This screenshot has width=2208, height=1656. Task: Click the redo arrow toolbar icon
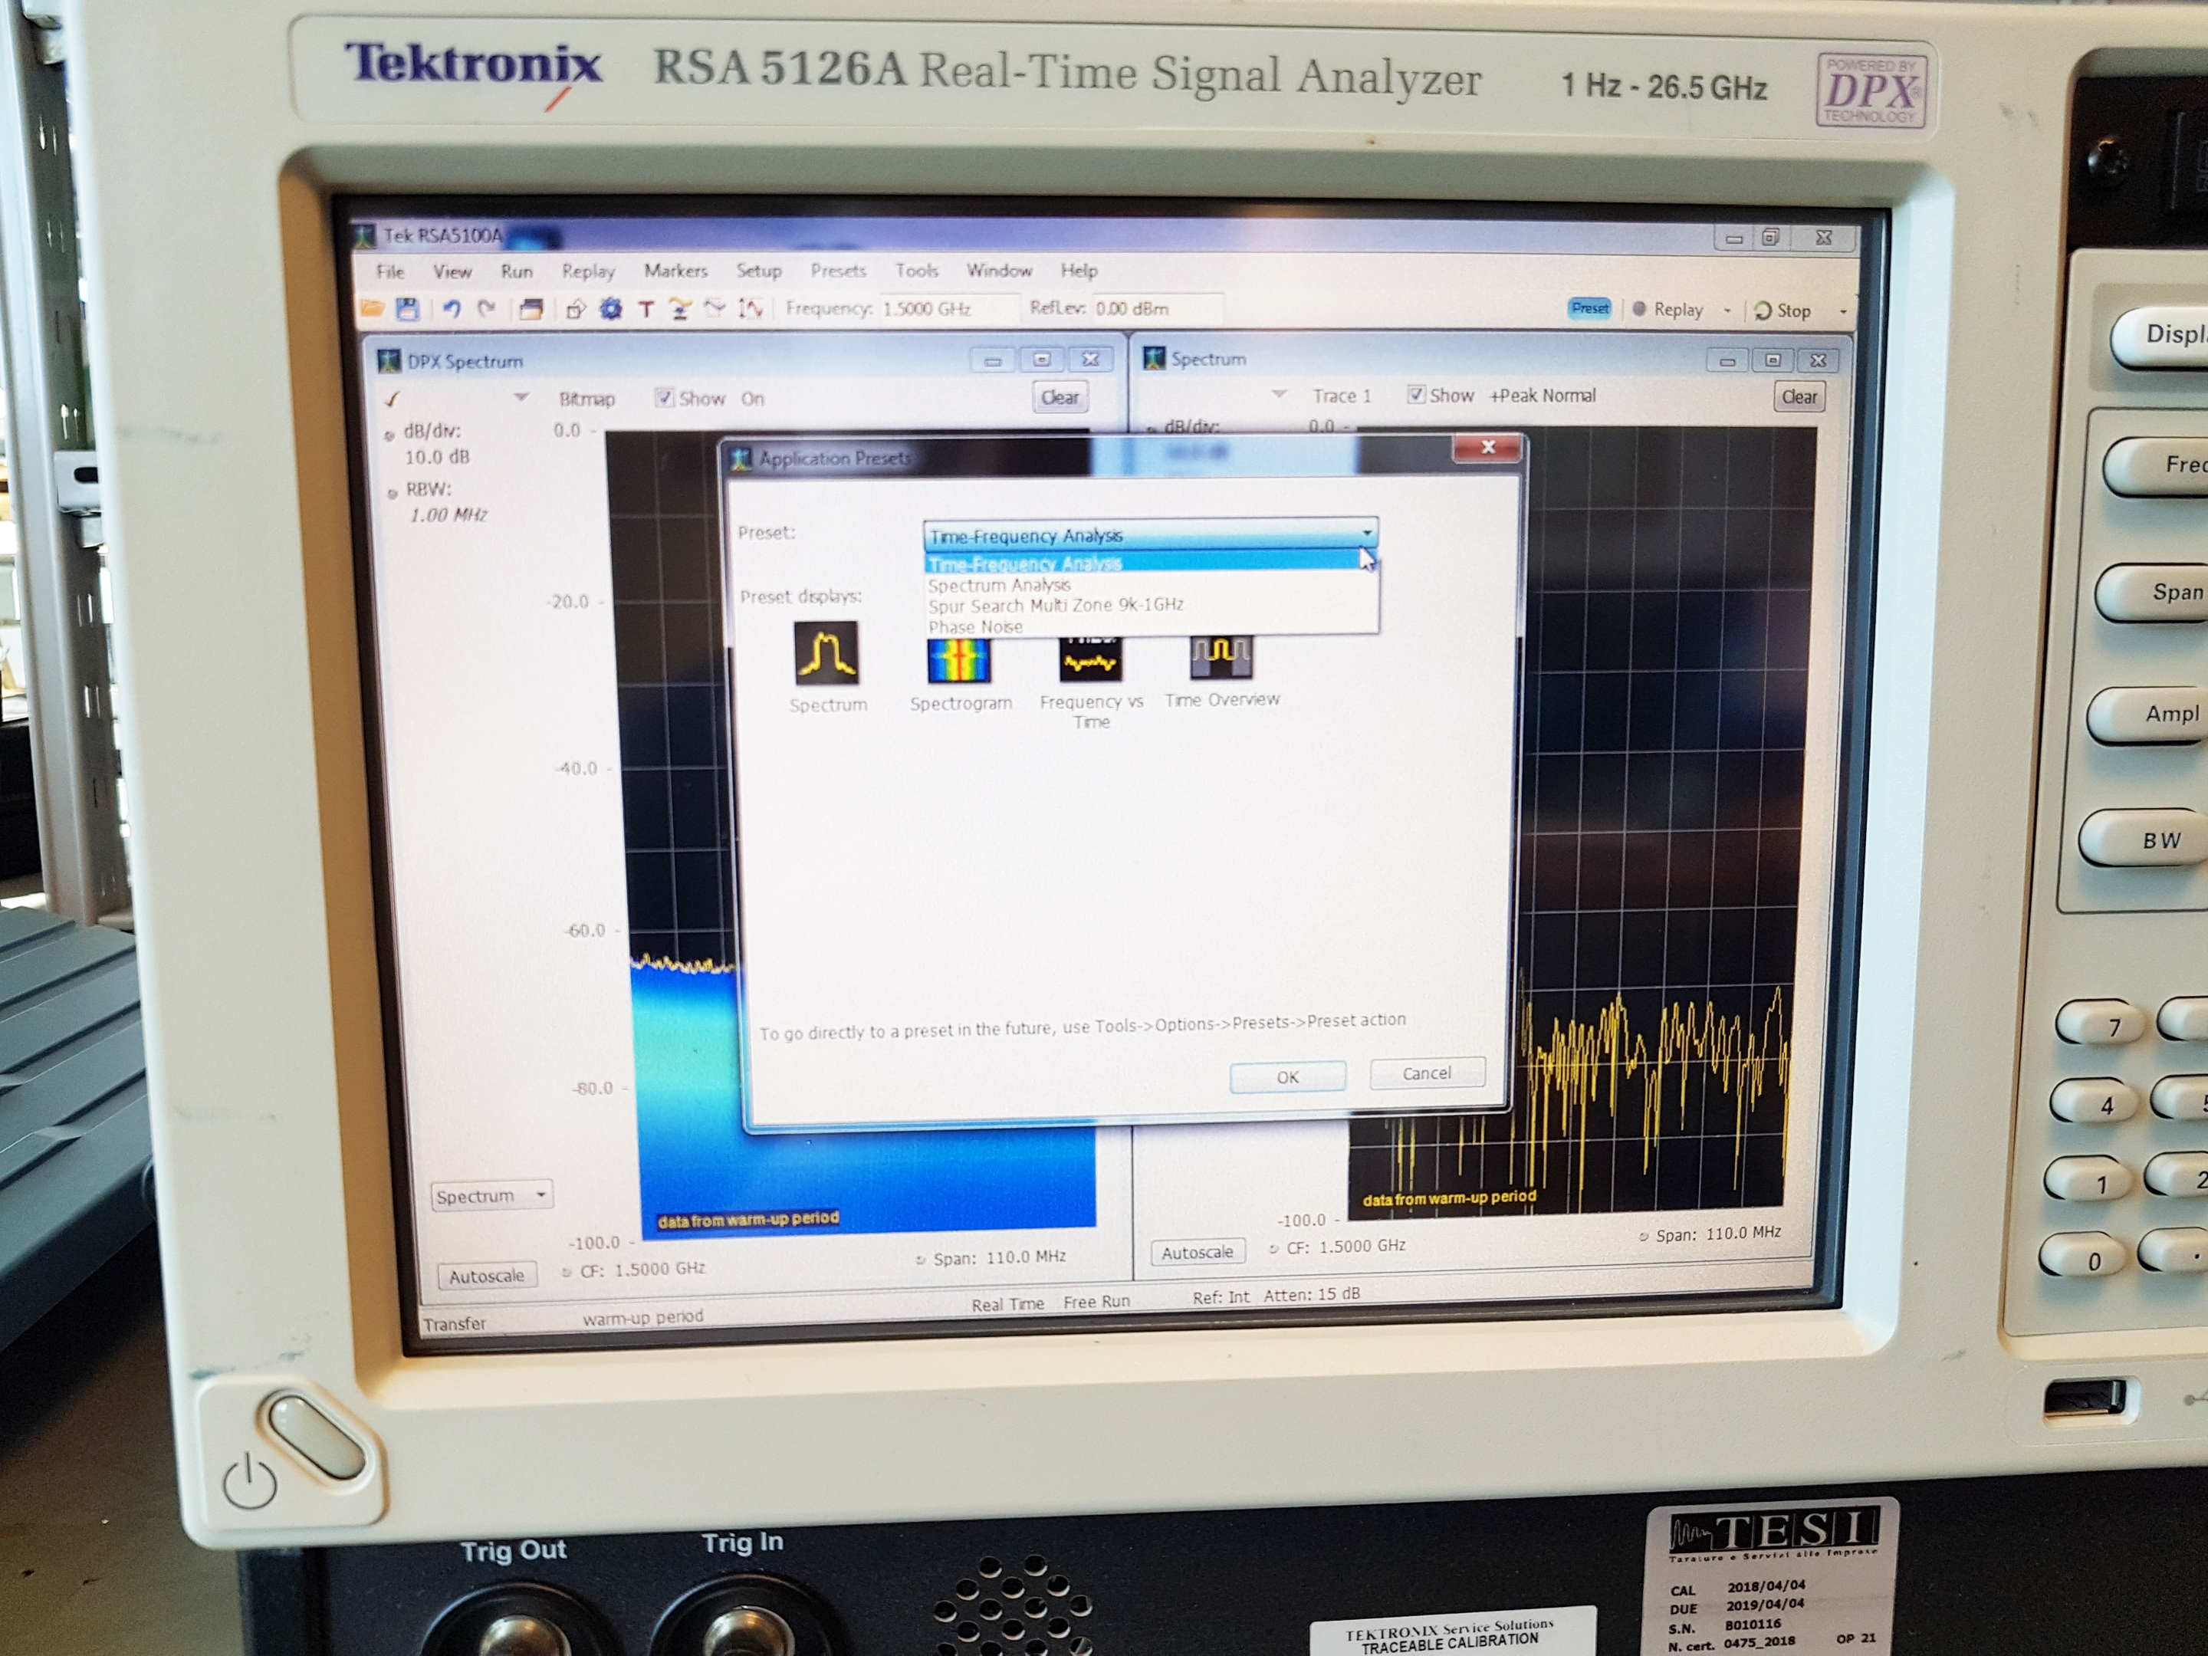pos(486,308)
